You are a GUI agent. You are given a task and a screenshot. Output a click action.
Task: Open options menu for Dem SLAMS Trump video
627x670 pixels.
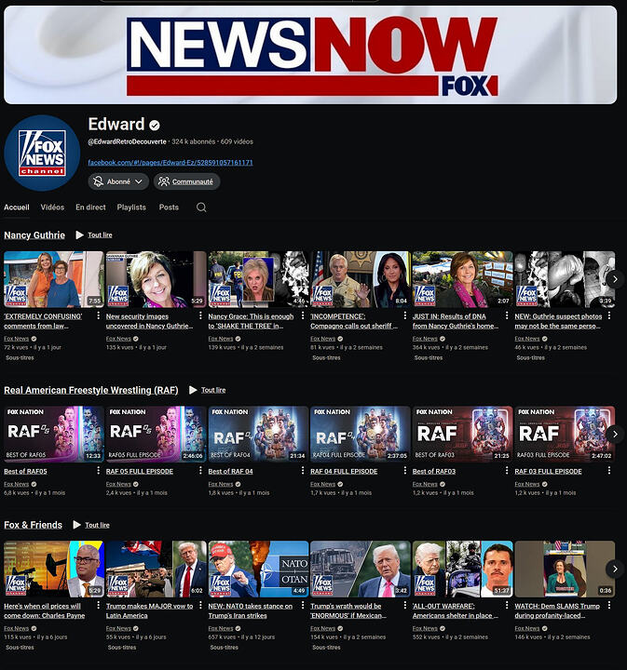pos(609,605)
